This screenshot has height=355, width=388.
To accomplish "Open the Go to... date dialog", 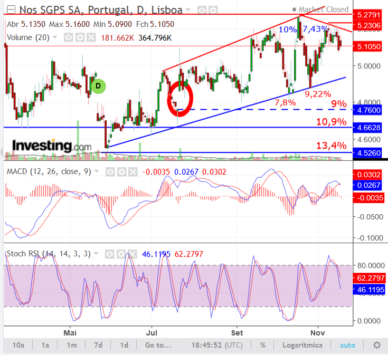I will coord(158,345).
